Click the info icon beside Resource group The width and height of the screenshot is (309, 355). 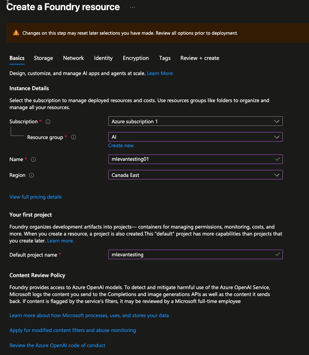pyautogui.click(x=74, y=137)
